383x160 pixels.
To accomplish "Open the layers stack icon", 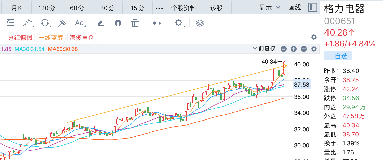I will (x=200, y=23).
